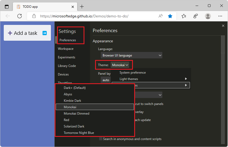Expand the Light themes submenu
The image size is (228, 147).
[151, 79]
